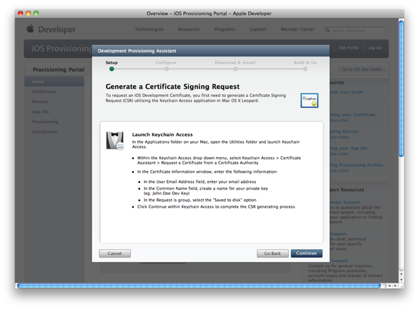
Task: Click the Edit Profile link
Action: tap(348, 48)
